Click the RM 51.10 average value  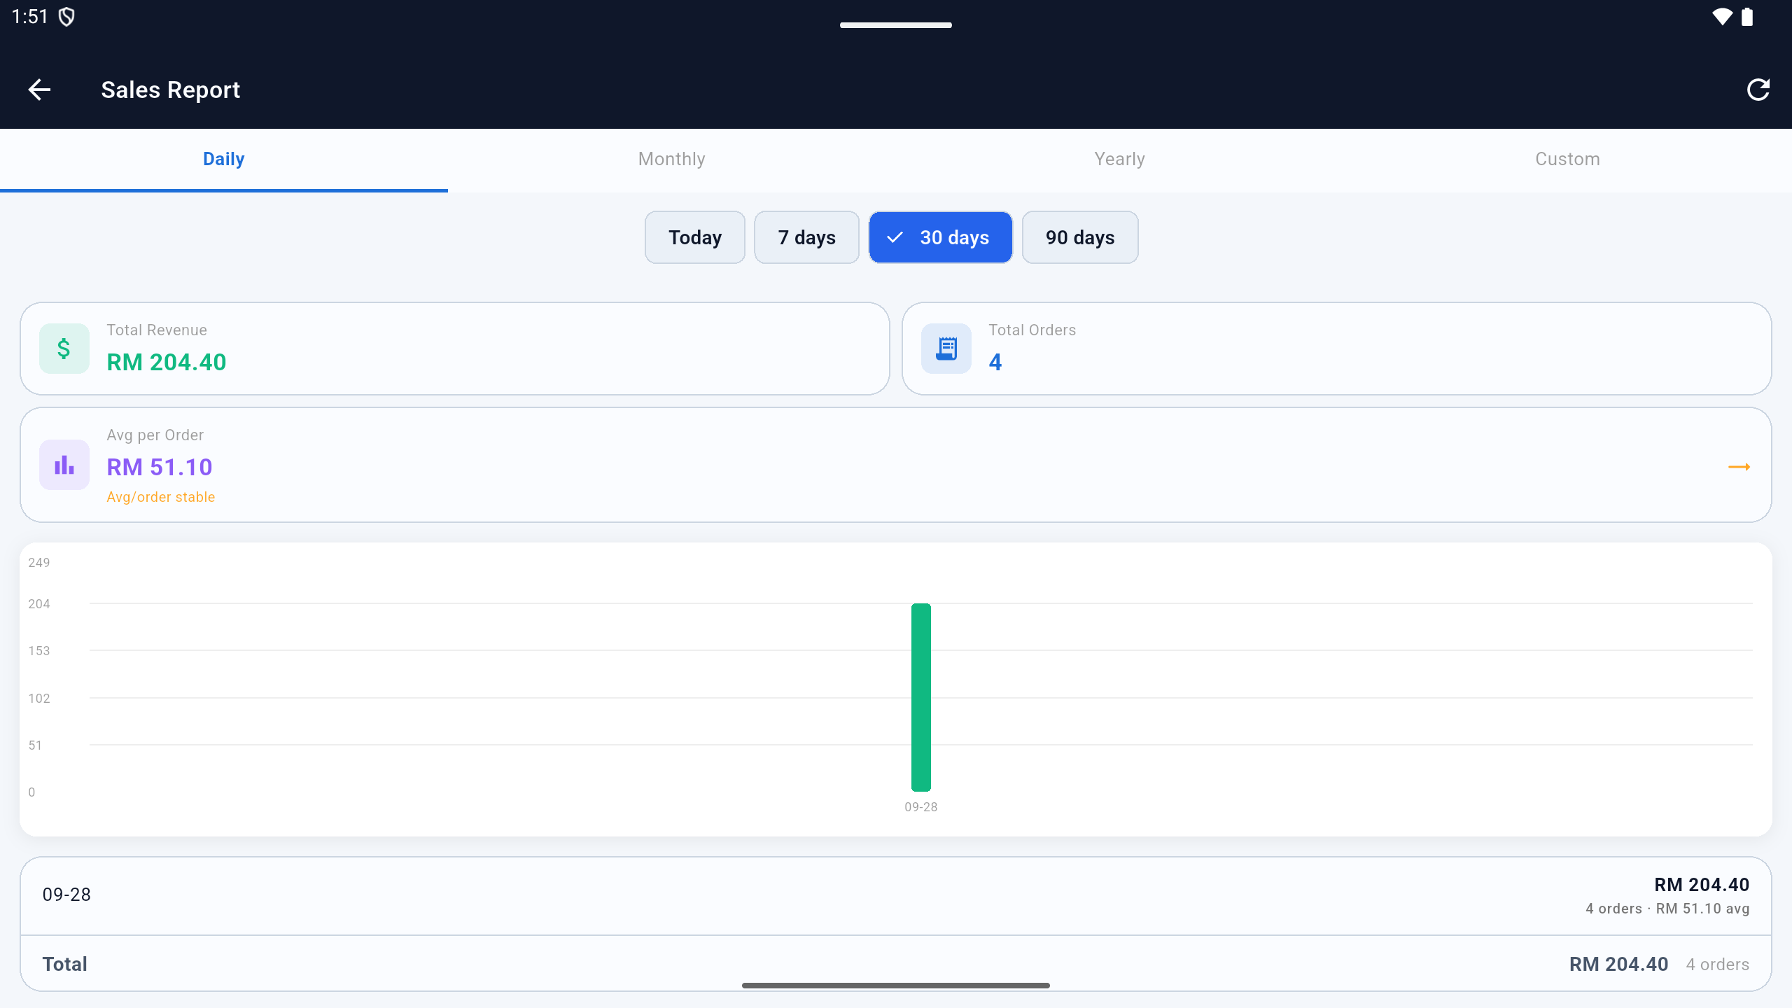160,467
